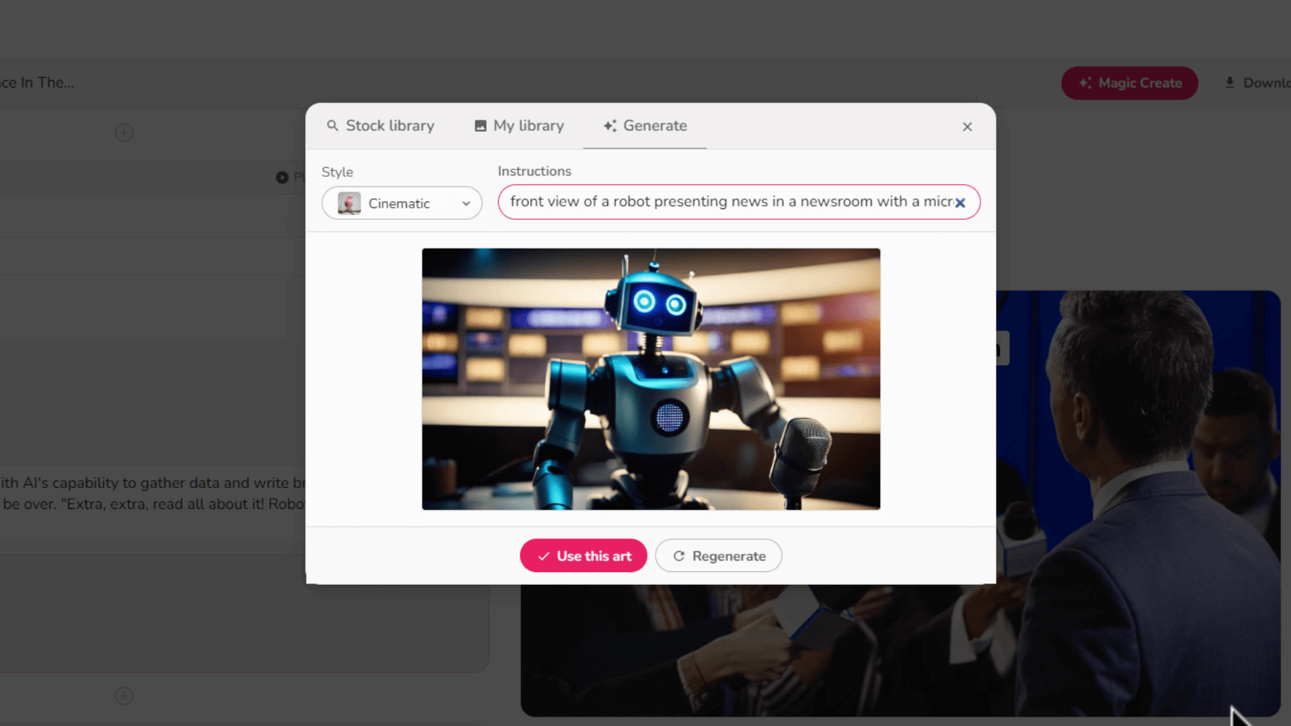Click the sparkle icon on the Generate tab
This screenshot has height=726, width=1291.
(609, 126)
